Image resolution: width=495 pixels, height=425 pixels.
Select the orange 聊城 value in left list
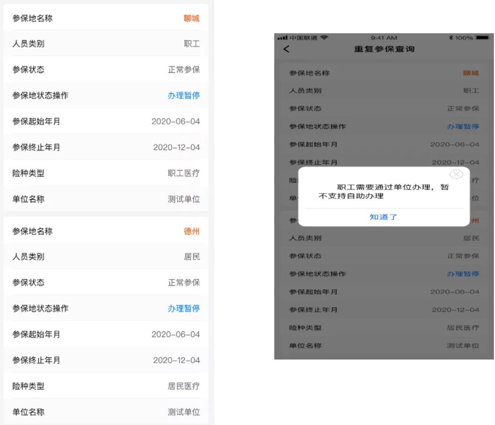pos(191,19)
